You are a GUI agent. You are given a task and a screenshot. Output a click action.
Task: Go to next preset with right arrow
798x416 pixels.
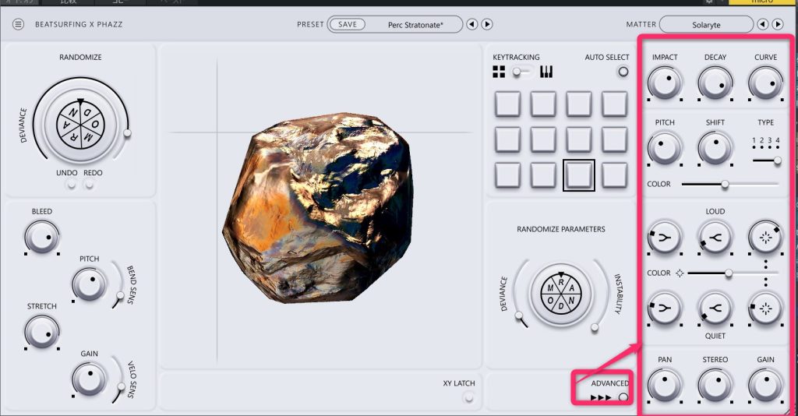click(487, 25)
